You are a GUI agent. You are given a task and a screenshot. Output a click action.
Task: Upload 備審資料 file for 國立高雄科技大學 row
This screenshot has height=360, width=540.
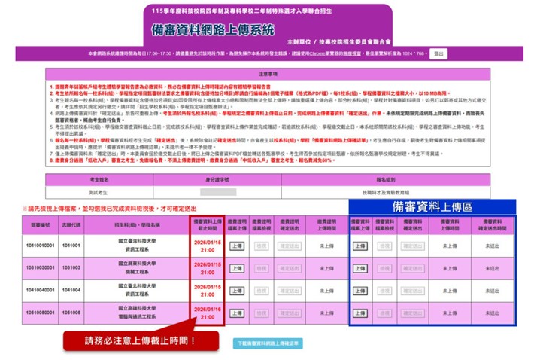coord(359,313)
